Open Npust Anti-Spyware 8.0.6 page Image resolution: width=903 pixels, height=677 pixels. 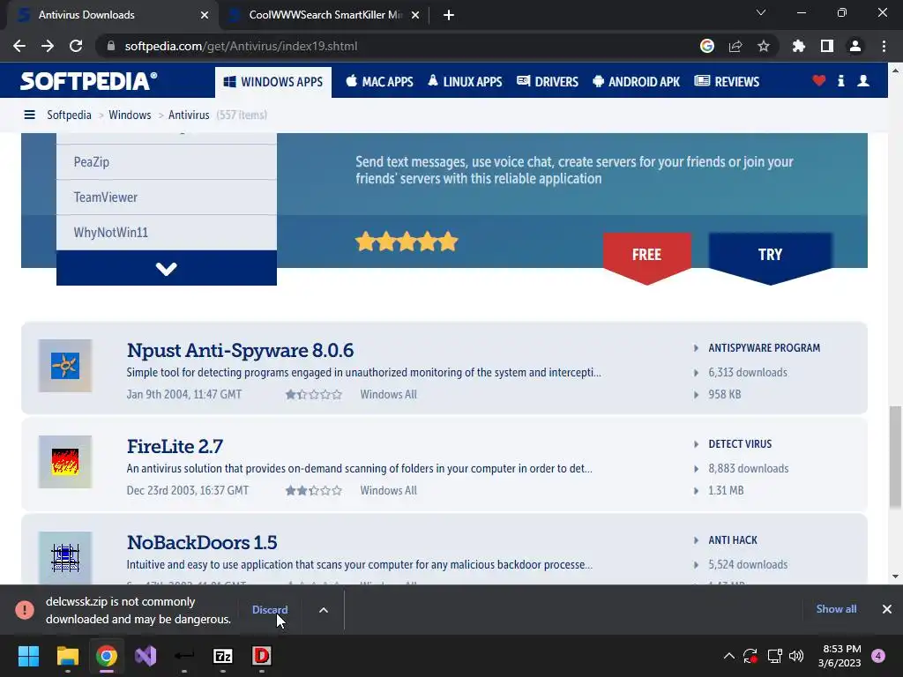pyautogui.click(x=240, y=350)
